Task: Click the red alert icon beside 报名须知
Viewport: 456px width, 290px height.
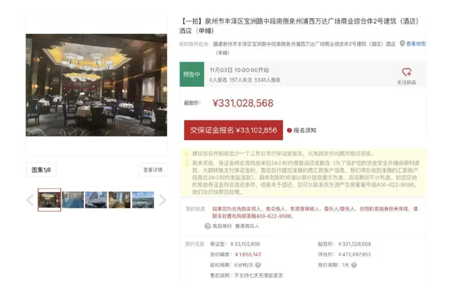Action: [x=289, y=131]
